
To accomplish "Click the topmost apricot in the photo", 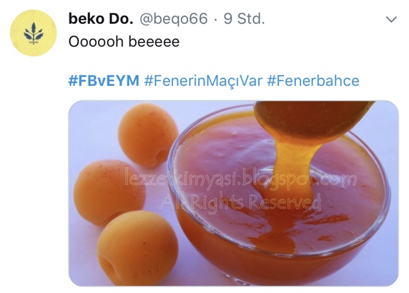I will tap(148, 135).
